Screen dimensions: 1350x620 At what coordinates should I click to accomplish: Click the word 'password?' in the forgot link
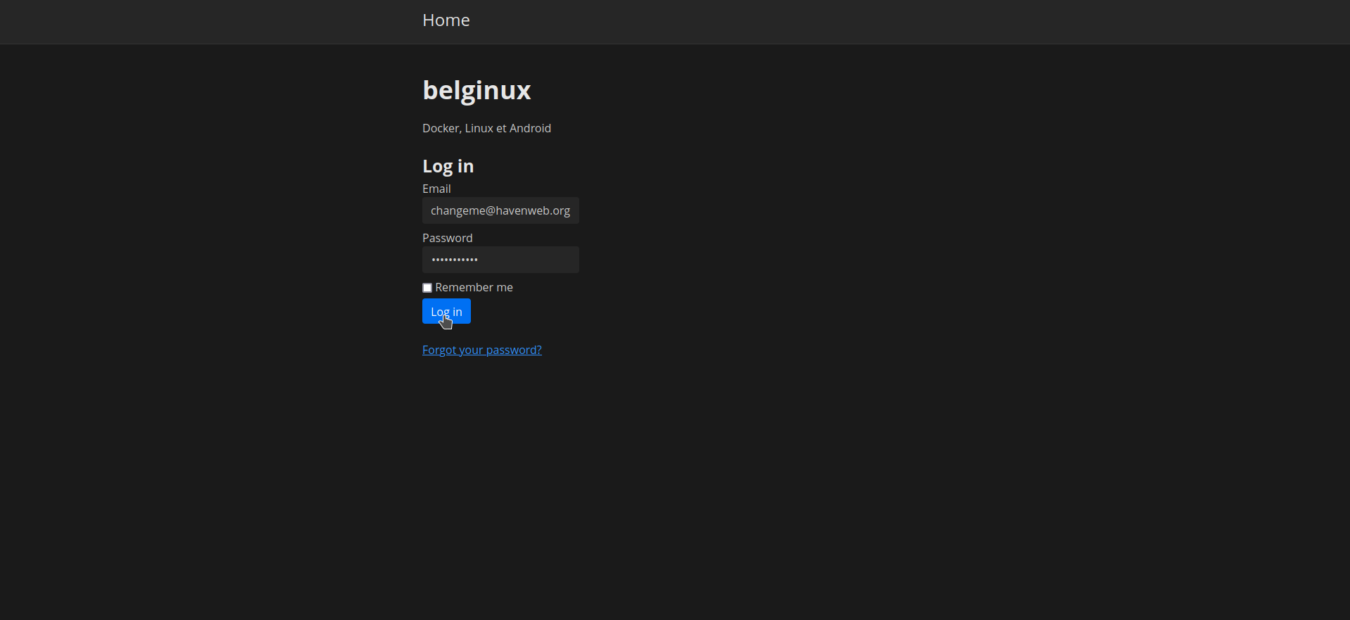pos(515,350)
